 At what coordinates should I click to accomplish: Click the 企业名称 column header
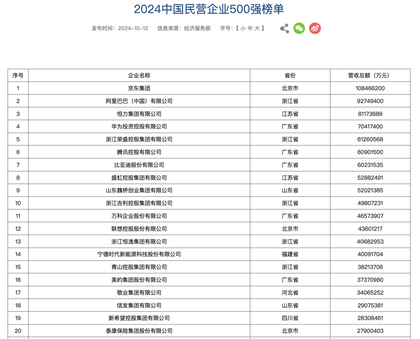pos(139,75)
